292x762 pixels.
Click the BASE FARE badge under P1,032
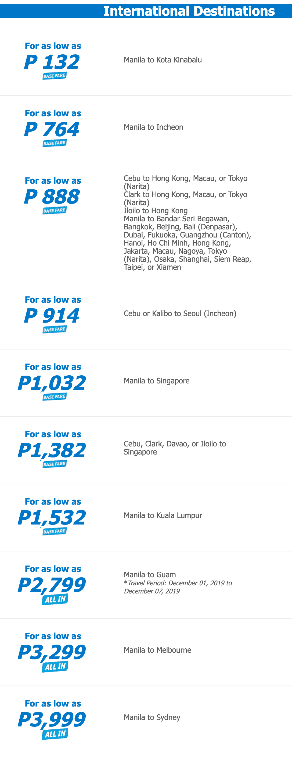pos(55,397)
